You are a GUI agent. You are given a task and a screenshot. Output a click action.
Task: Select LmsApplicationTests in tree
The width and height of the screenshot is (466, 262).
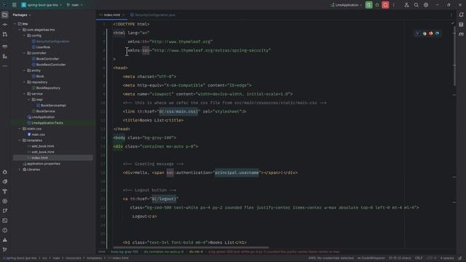(x=45, y=123)
